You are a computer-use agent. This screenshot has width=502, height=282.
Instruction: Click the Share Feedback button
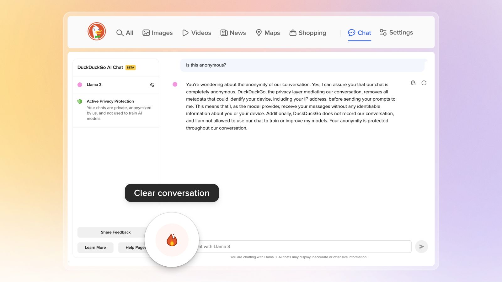(115, 232)
